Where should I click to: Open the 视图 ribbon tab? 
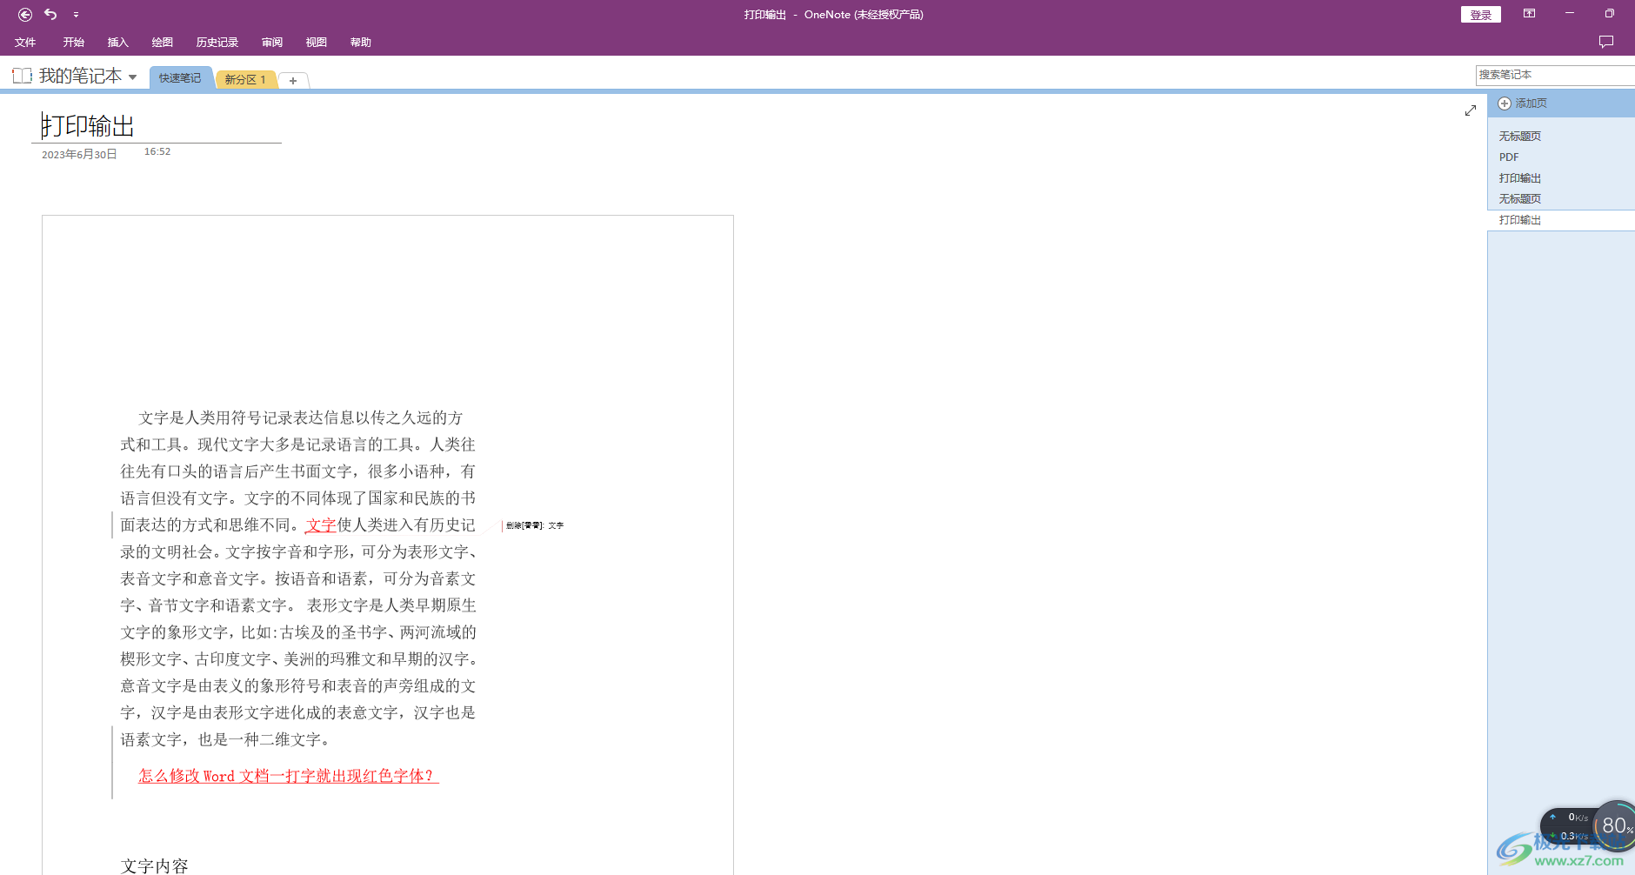[317, 42]
